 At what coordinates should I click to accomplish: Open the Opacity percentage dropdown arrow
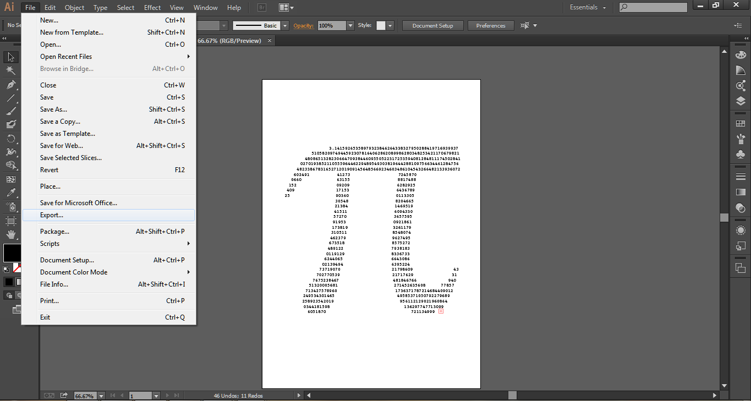pos(350,26)
